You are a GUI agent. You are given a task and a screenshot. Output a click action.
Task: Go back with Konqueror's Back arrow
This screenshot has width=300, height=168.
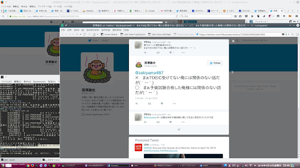62,35
